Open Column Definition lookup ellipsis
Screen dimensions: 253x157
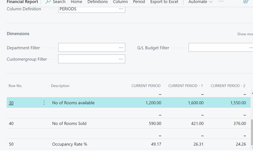[121, 9]
